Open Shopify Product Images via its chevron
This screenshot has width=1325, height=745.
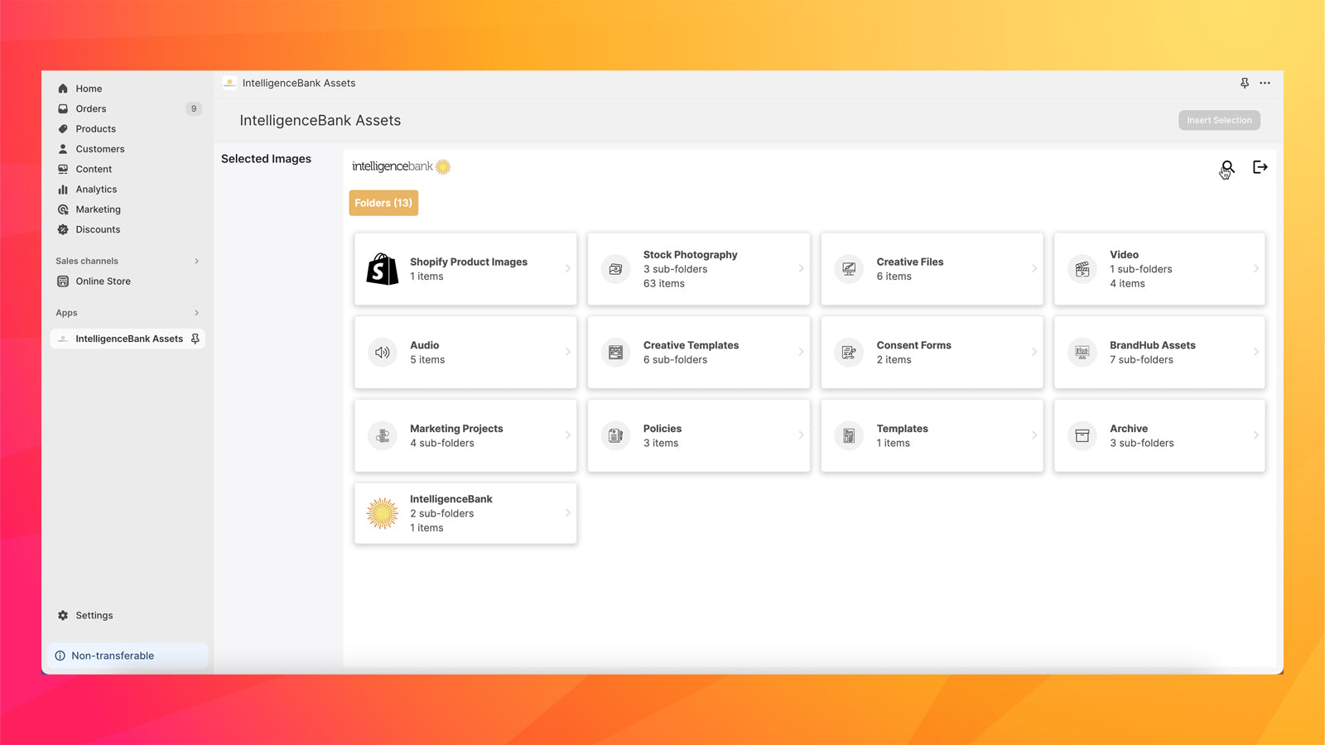567,268
